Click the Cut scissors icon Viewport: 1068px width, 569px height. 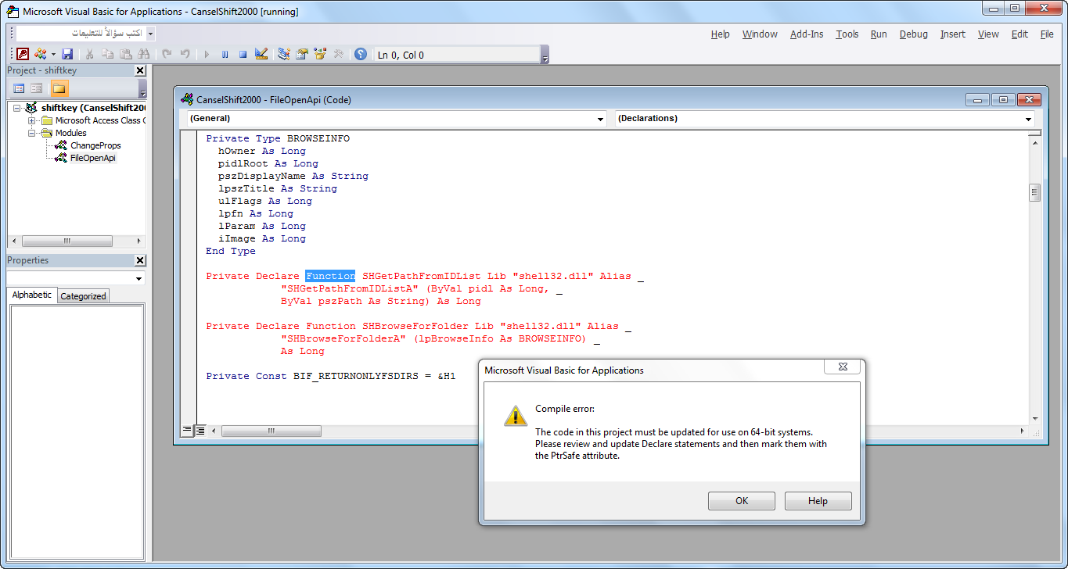point(90,54)
